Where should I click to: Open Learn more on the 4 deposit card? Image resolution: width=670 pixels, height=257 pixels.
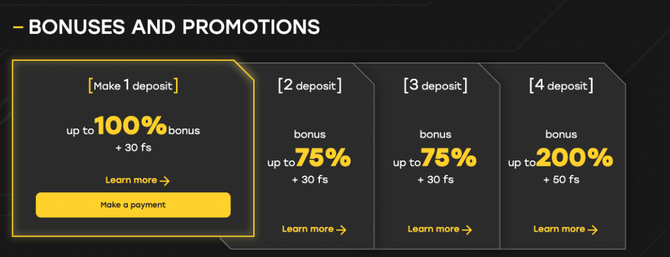click(x=565, y=230)
